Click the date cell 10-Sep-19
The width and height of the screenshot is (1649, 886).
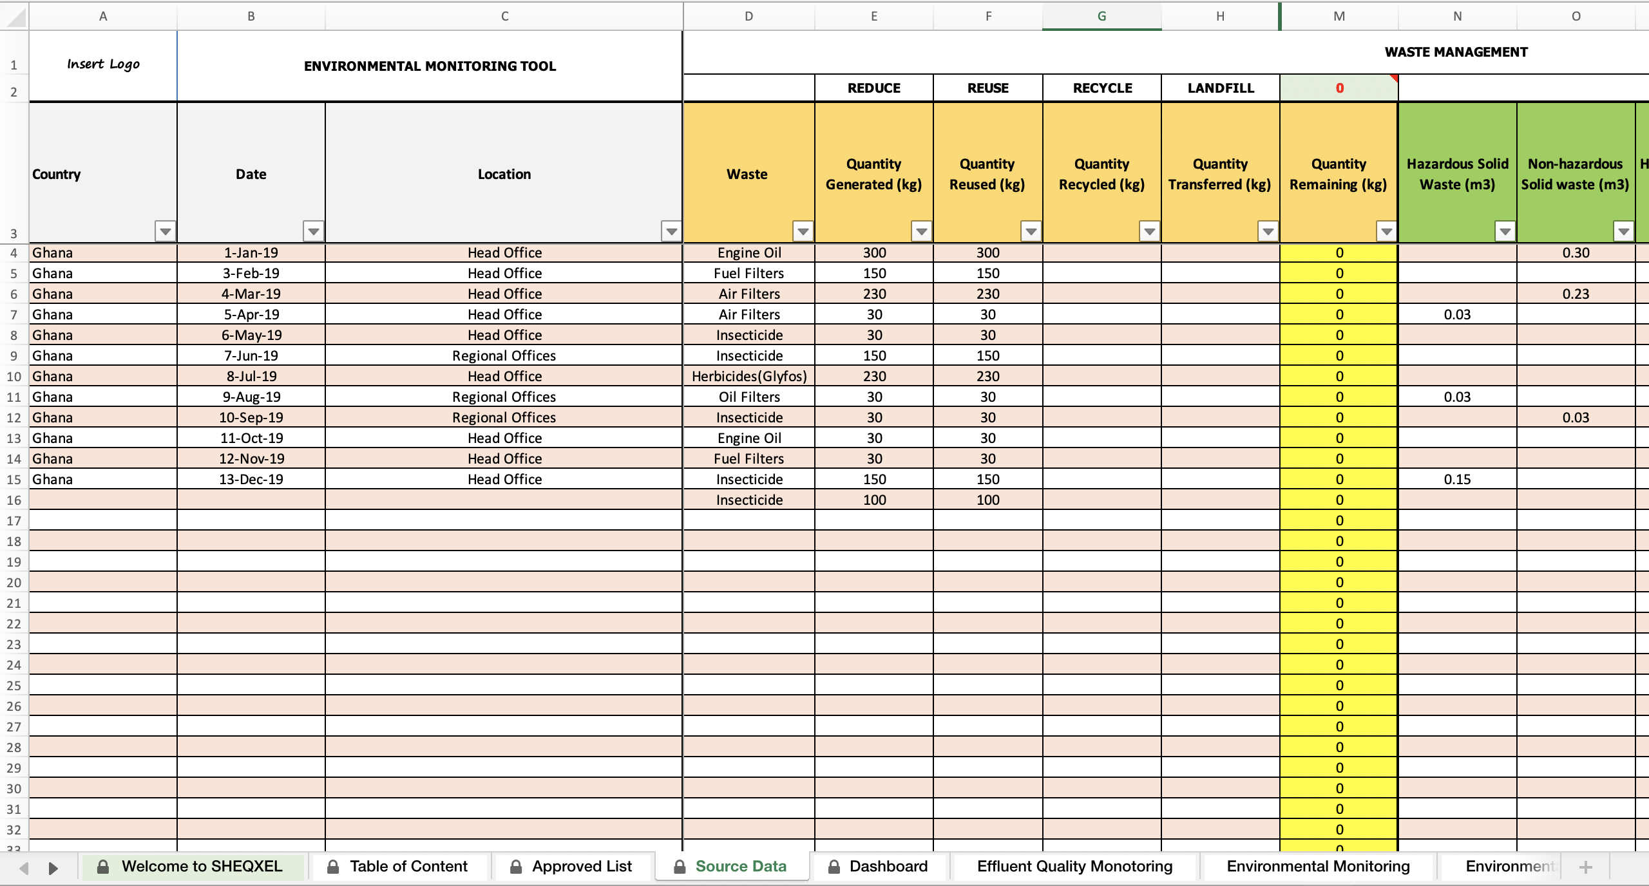tap(251, 418)
